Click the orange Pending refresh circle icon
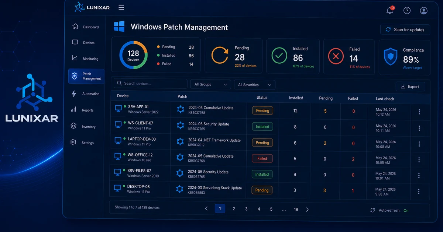 [220, 55]
